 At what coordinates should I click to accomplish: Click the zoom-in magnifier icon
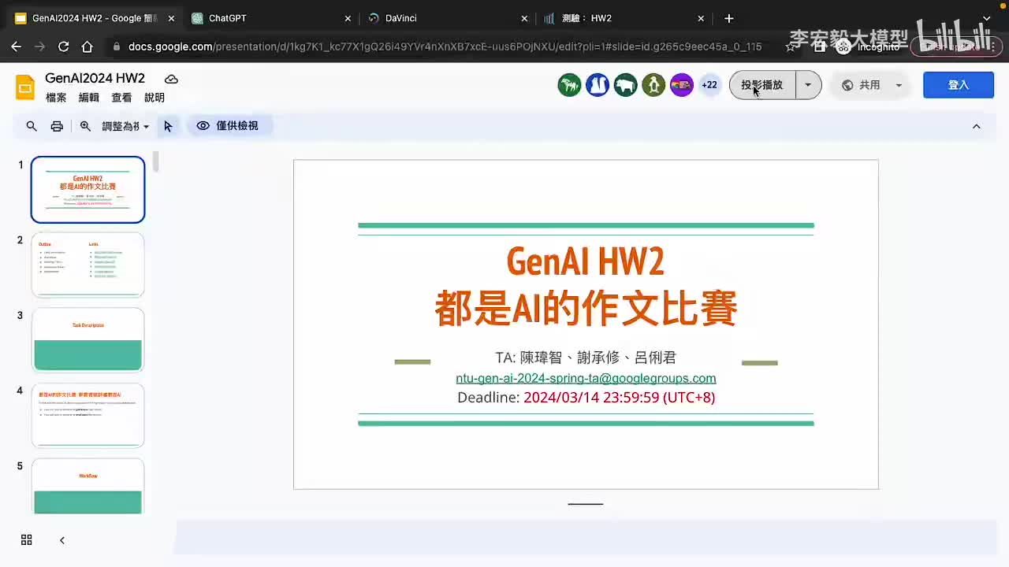85,126
